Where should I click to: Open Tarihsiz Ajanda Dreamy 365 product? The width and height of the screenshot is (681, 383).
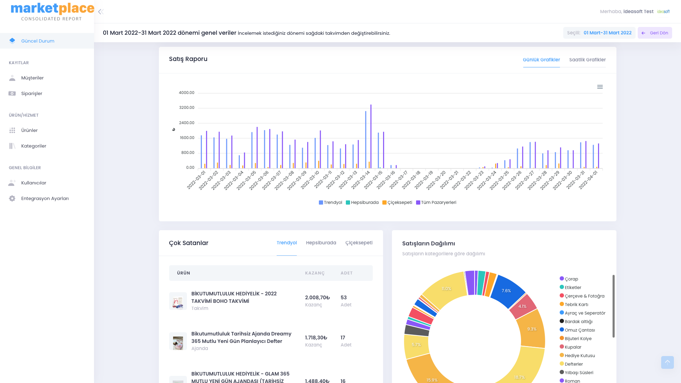point(241,337)
